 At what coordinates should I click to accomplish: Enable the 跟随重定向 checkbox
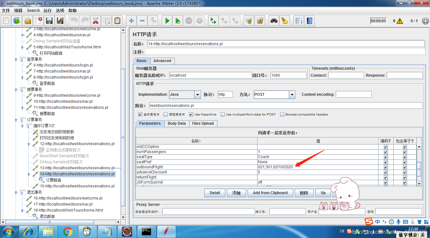coord(166,115)
